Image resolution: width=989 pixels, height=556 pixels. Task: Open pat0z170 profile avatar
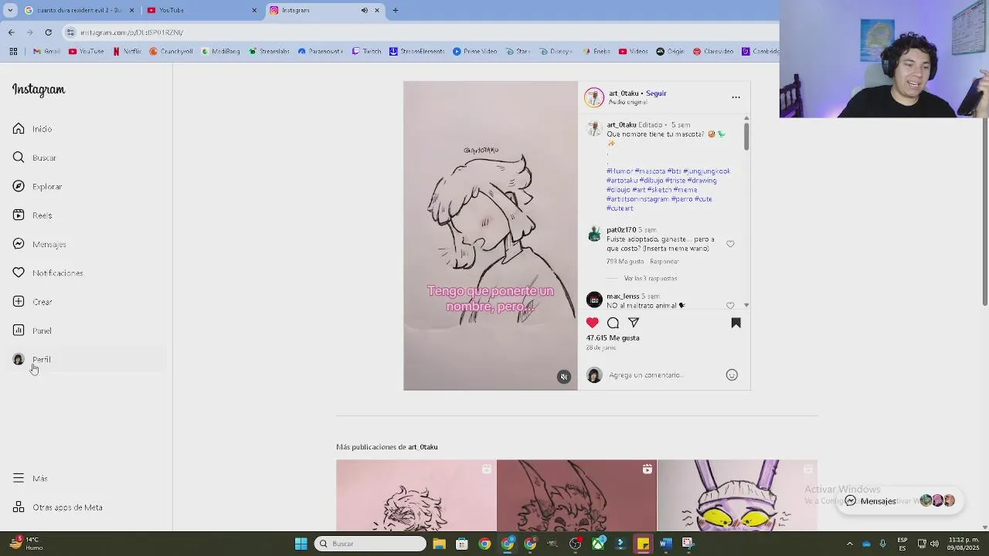click(x=594, y=235)
